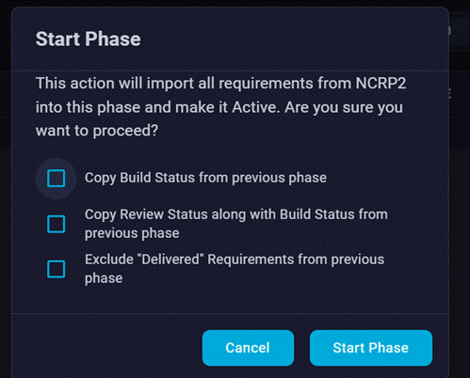The height and width of the screenshot is (378, 470).
Task: Enable Copy Build Status checkbox
Action: pos(57,179)
